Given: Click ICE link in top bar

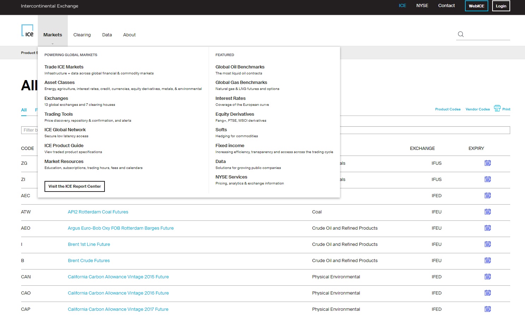Looking at the screenshot, I should [x=402, y=5].
